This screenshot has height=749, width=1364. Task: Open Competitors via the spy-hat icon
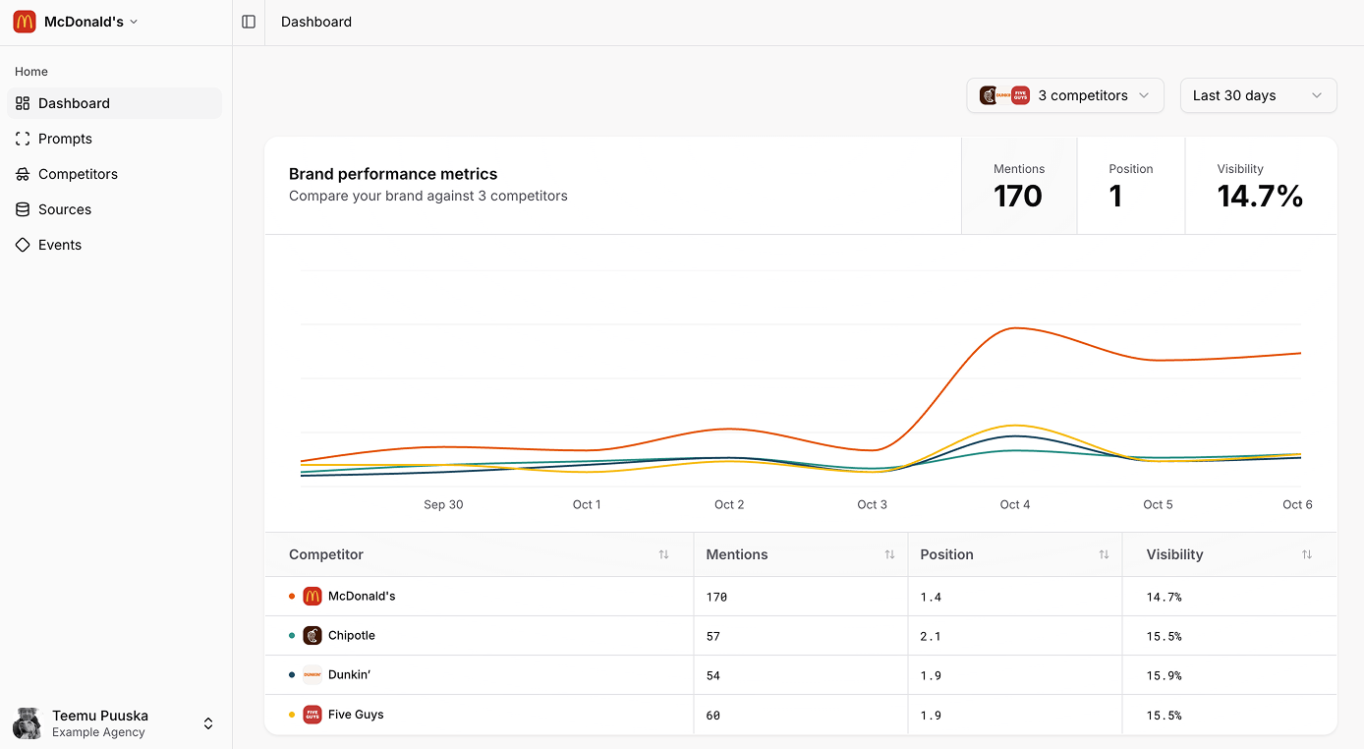(x=23, y=173)
